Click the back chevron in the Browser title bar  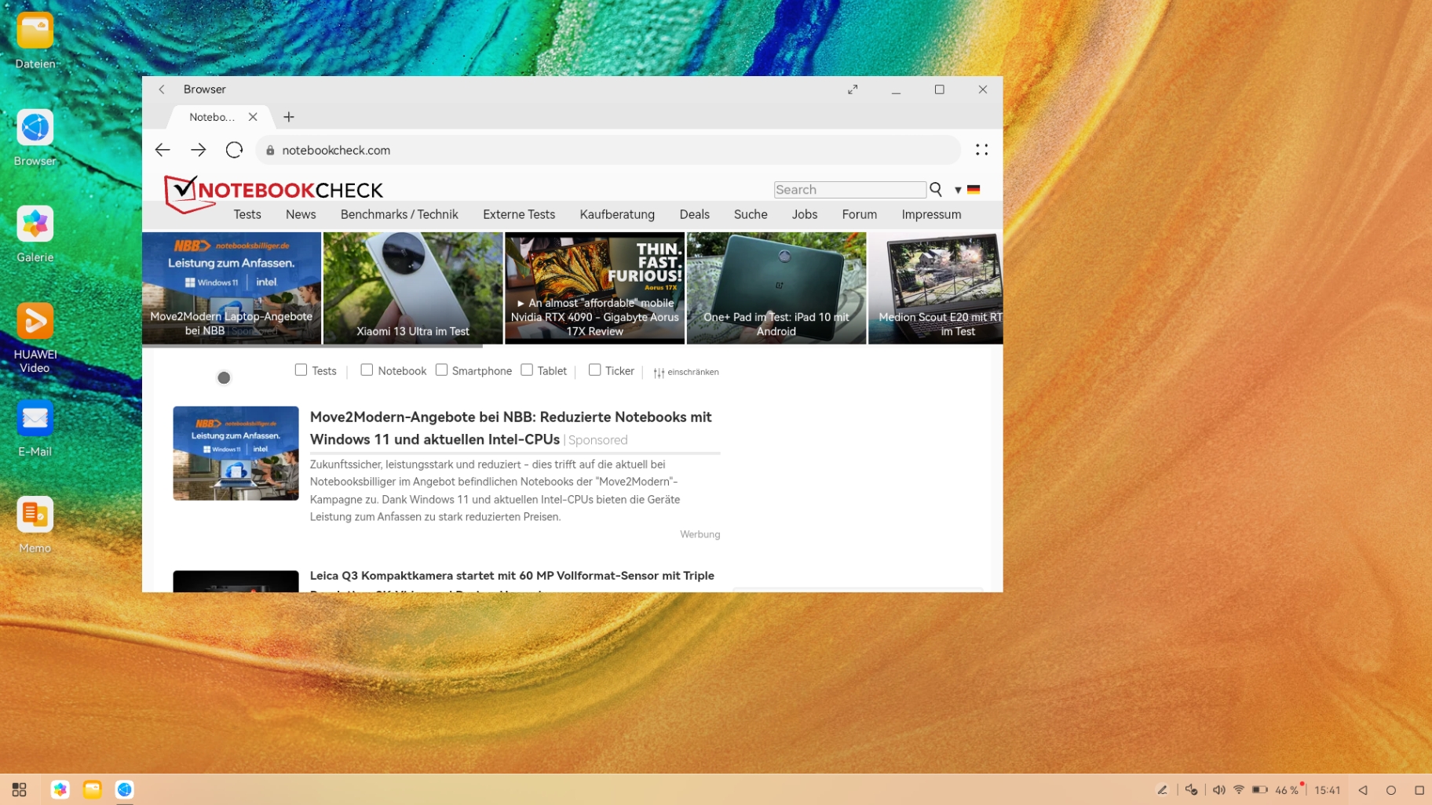[x=162, y=89]
